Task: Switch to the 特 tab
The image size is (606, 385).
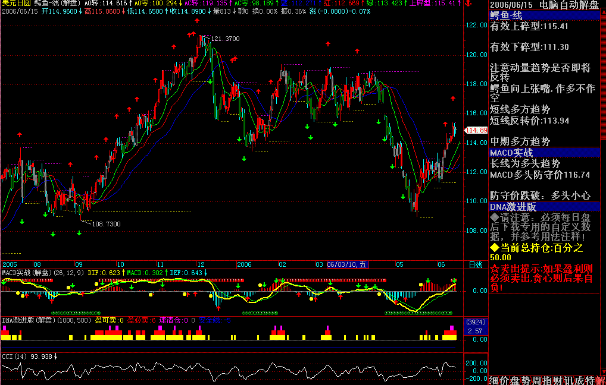Action: pos(590,380)
